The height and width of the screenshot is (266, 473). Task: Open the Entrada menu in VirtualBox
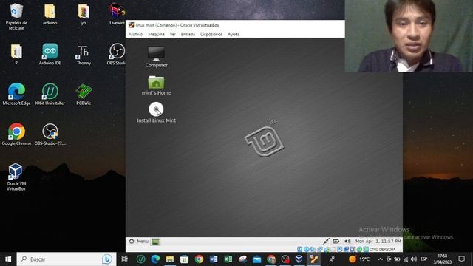tap(188, 35)
